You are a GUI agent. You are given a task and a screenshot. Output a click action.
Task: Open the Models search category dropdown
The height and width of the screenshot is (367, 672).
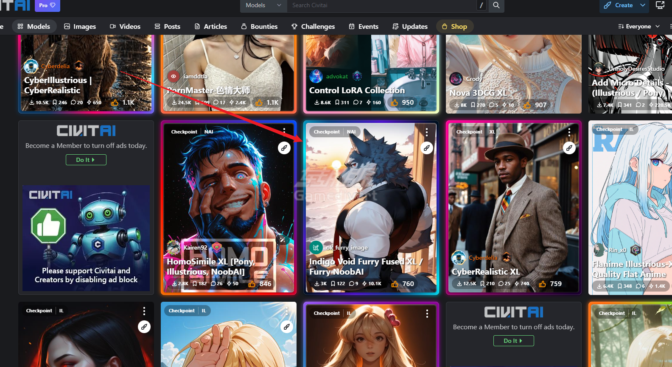[x=263, y=6]
